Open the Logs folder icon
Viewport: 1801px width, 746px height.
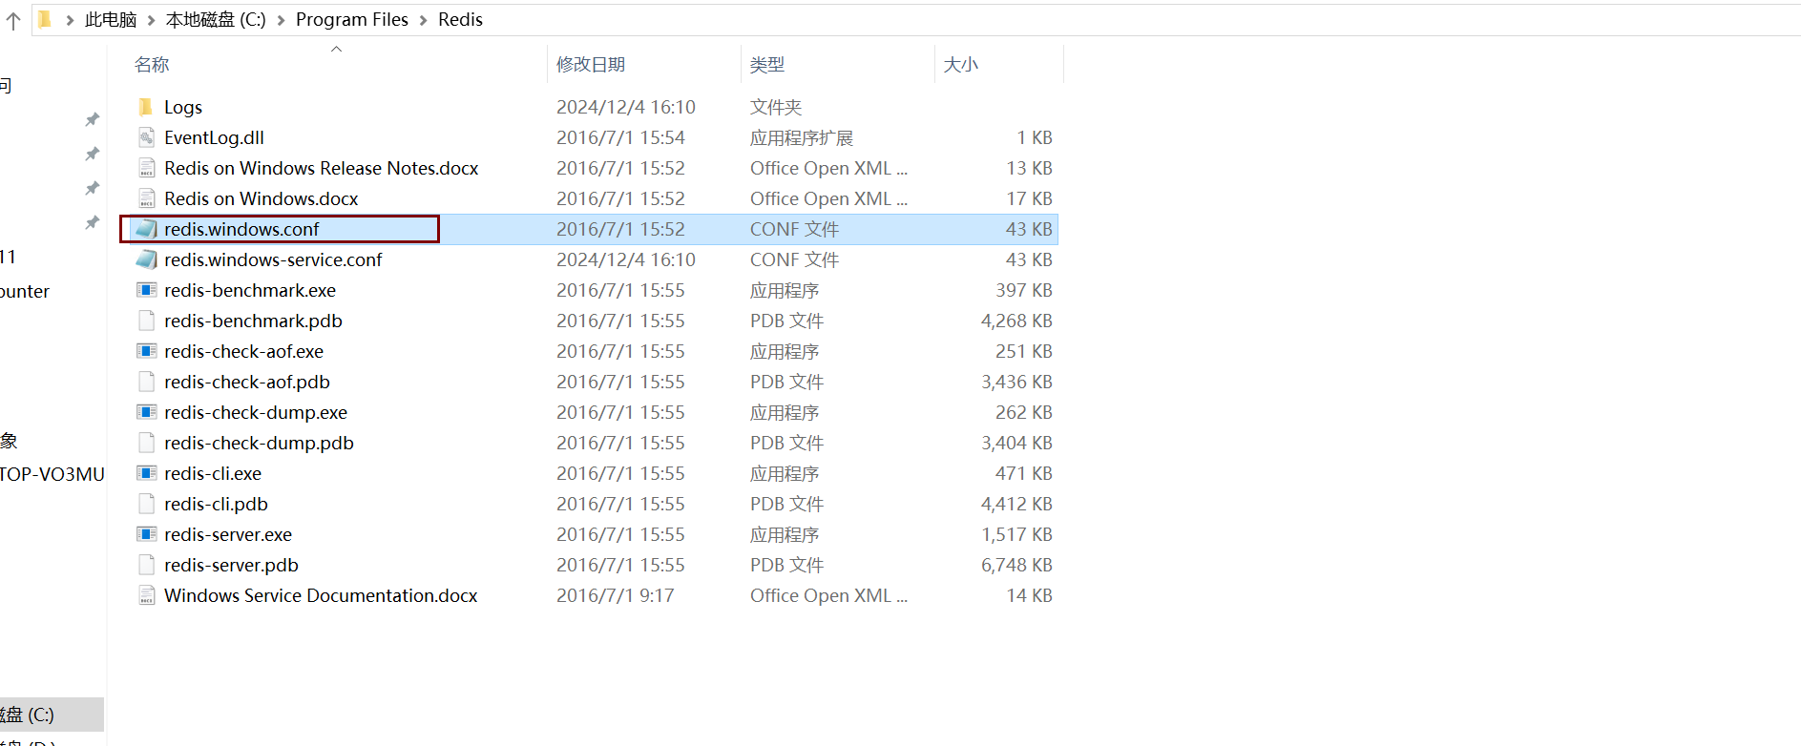pos(146,107)
